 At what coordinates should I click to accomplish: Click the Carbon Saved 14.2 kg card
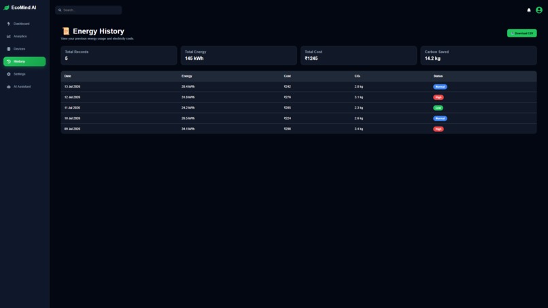479,55
